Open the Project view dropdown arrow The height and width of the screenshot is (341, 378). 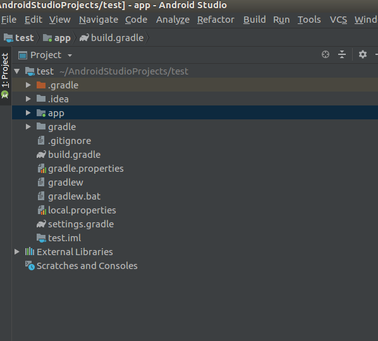click(x=70, y=56)
